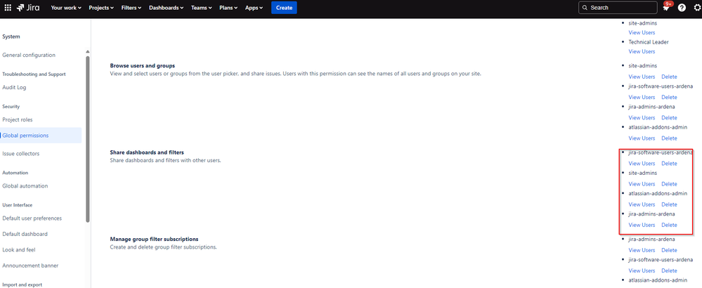Expand the Dashboards menu
702x288 pixels.
coord(166,8)
